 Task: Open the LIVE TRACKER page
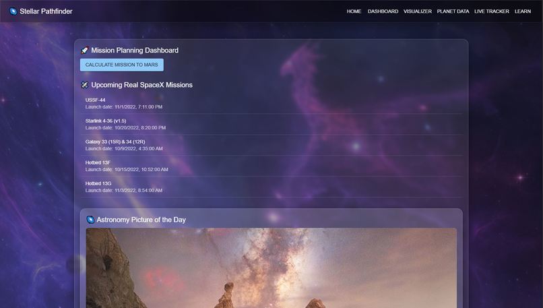pyautogui.click(x=491, y=11)
